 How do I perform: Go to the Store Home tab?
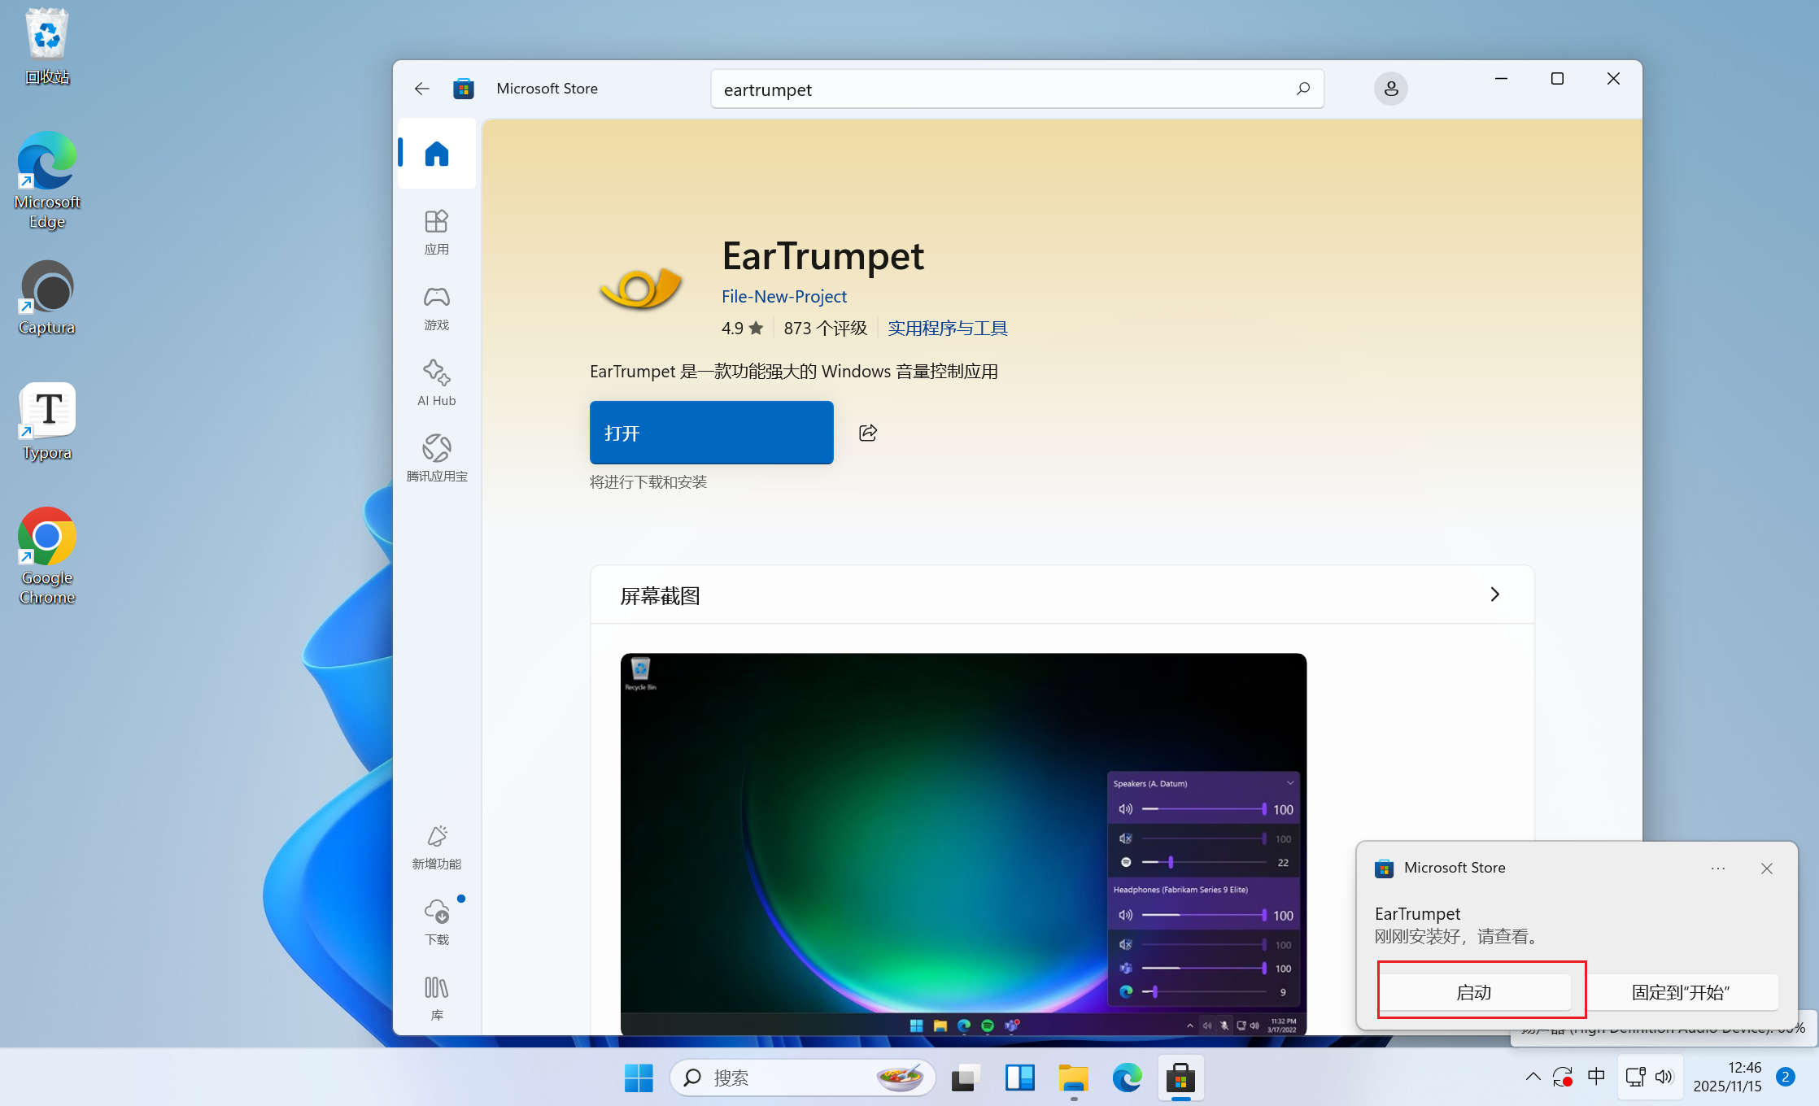(x=437, y=154)
